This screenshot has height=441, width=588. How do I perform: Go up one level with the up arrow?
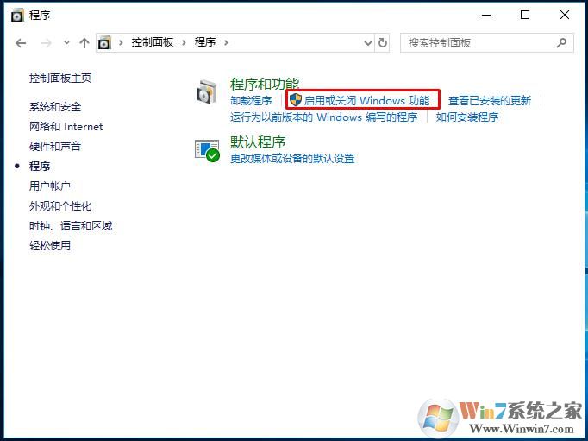[84, 43]
